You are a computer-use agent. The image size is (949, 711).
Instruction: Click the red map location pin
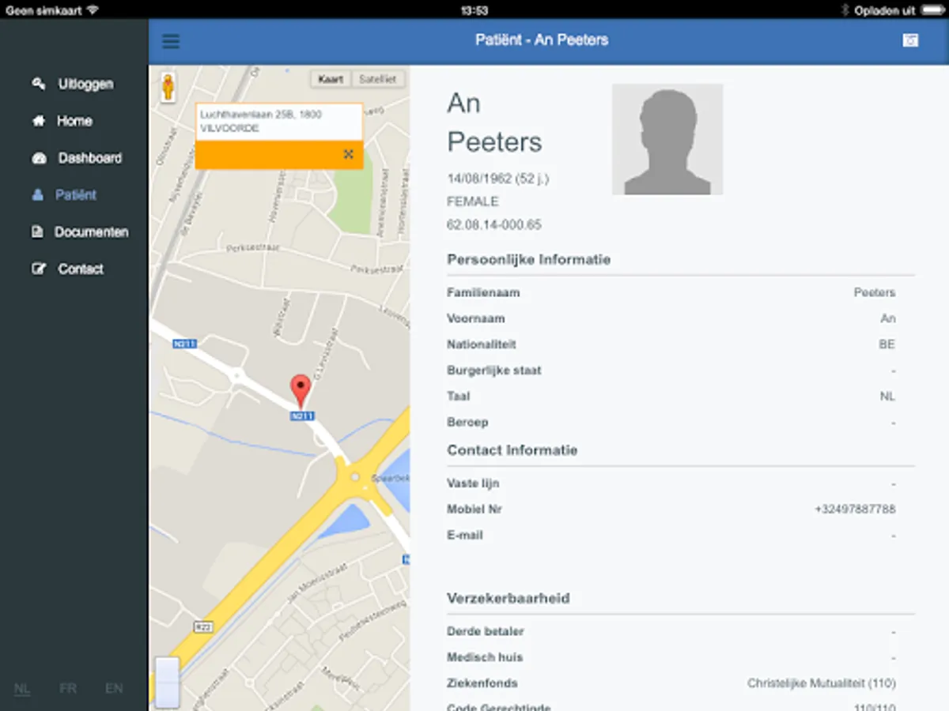pos(301,392)
